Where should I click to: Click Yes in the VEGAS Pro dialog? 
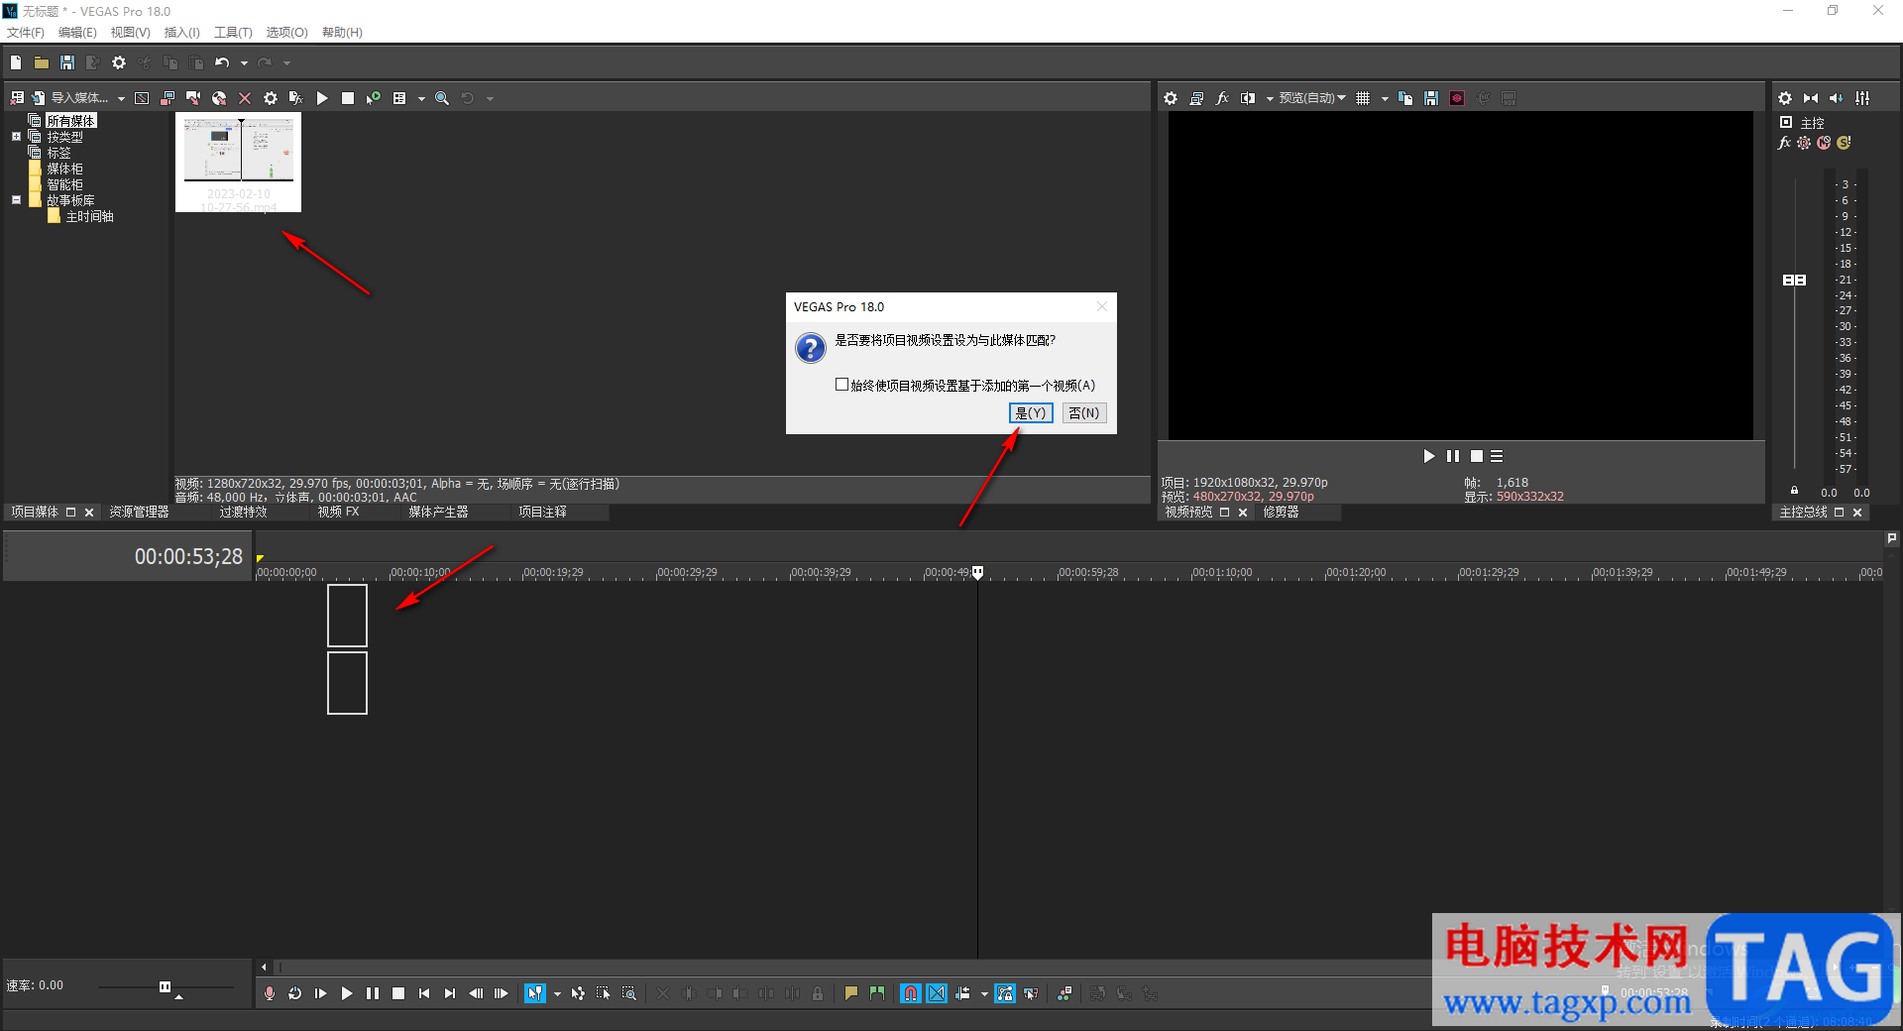(1031, 413)
